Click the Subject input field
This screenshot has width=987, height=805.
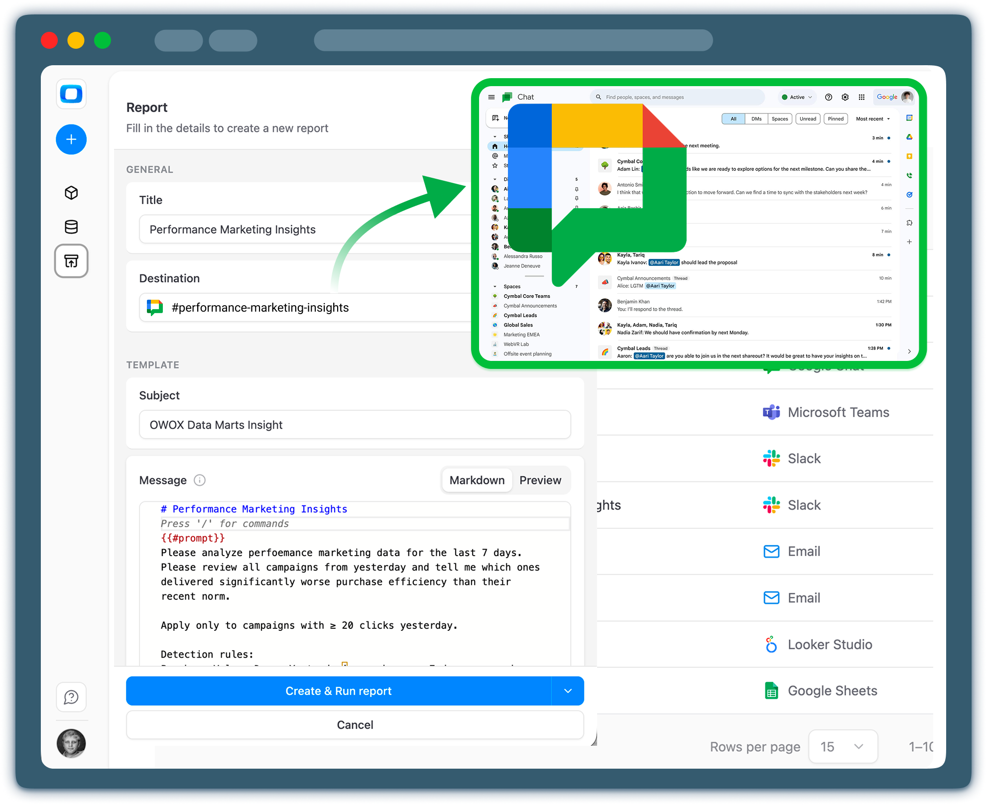[x=355, y=425]
